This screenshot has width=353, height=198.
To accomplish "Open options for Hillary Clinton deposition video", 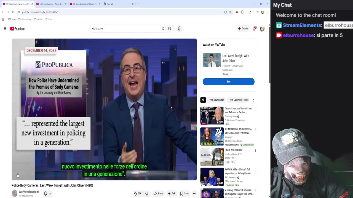I will [256, 170].
